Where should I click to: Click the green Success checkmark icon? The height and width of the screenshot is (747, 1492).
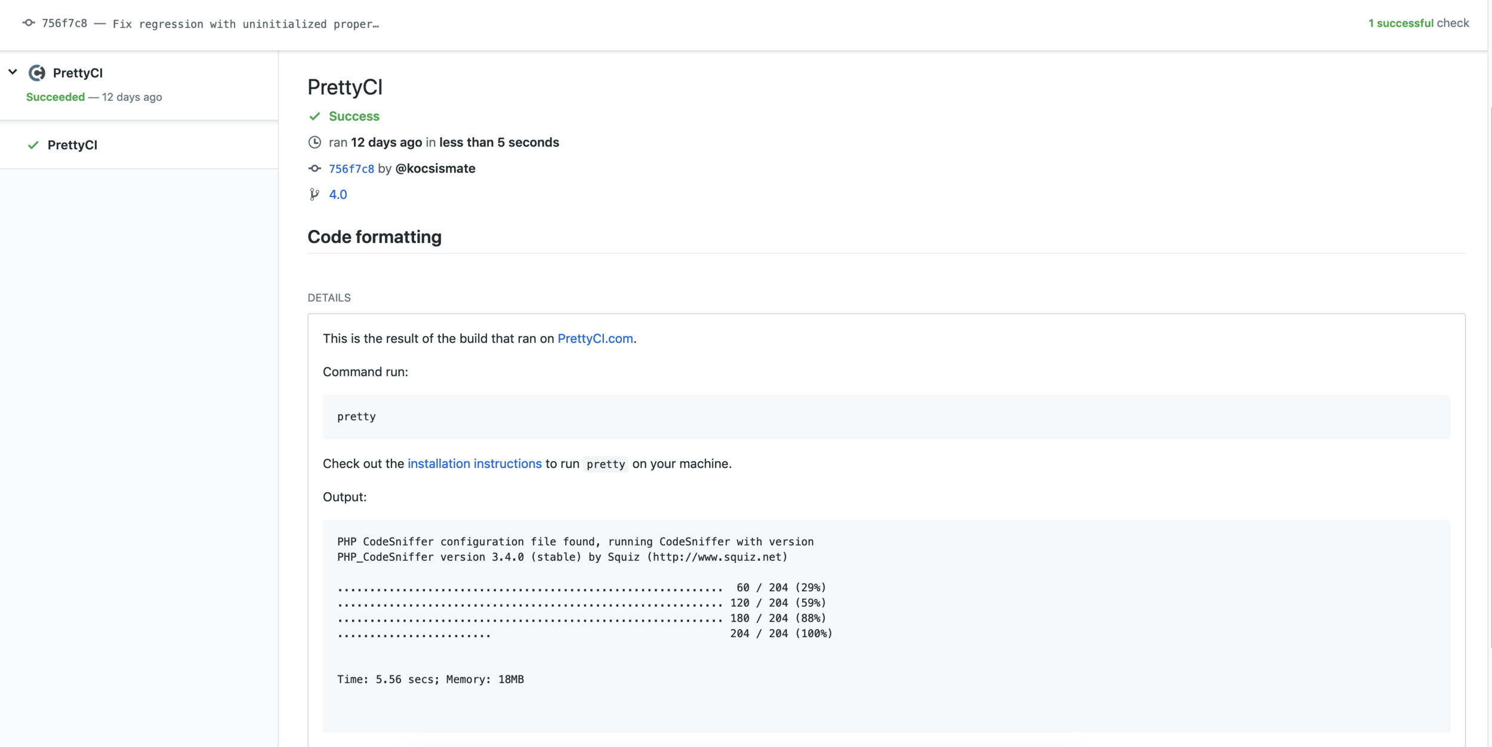[x=315, y=116]
